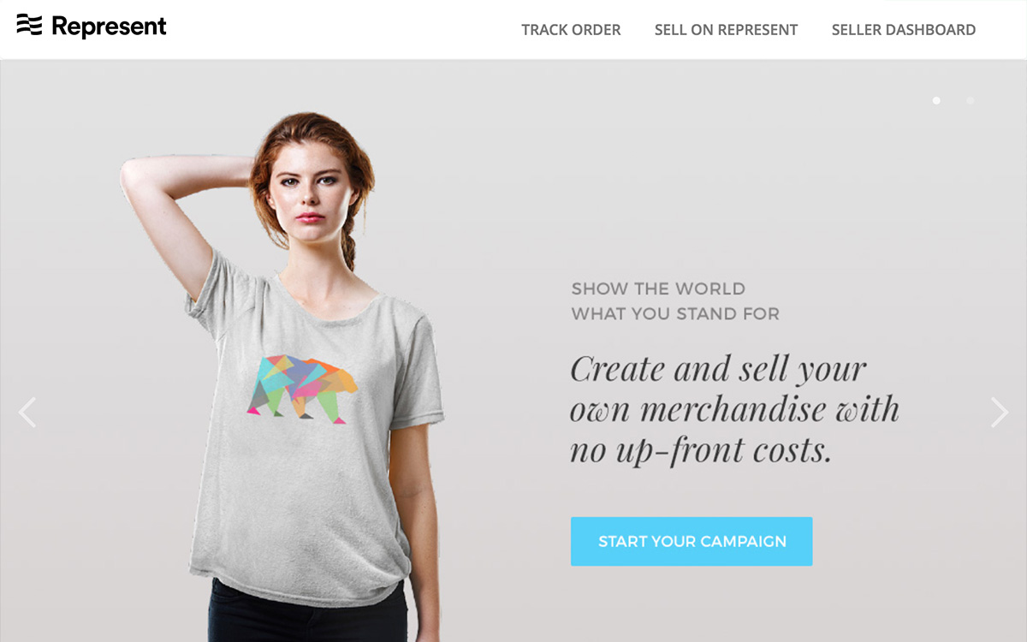Go to Seller Dashboard
The image size is (1027, 642).
(x=904, y=30)
